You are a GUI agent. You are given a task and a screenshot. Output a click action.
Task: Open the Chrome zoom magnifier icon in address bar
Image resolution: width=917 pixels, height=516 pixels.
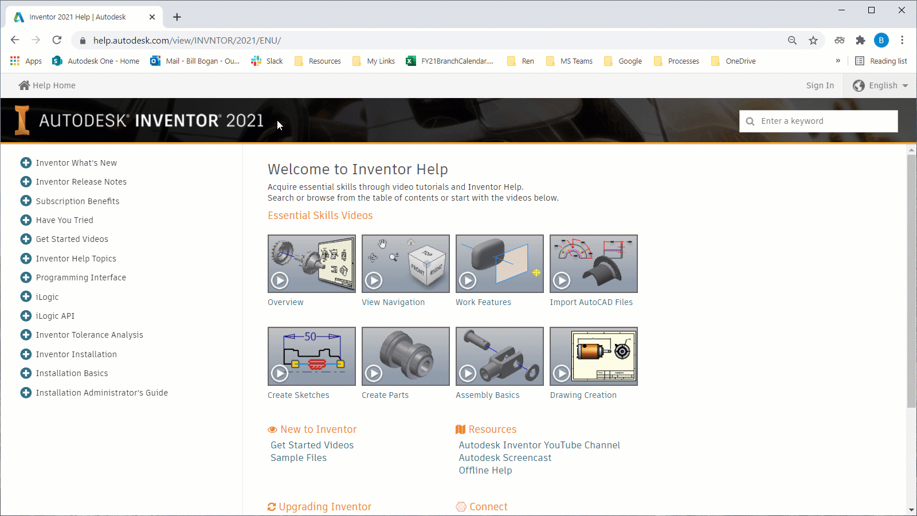792,40
